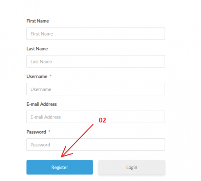Click the bold Password label text

point(36,132)
